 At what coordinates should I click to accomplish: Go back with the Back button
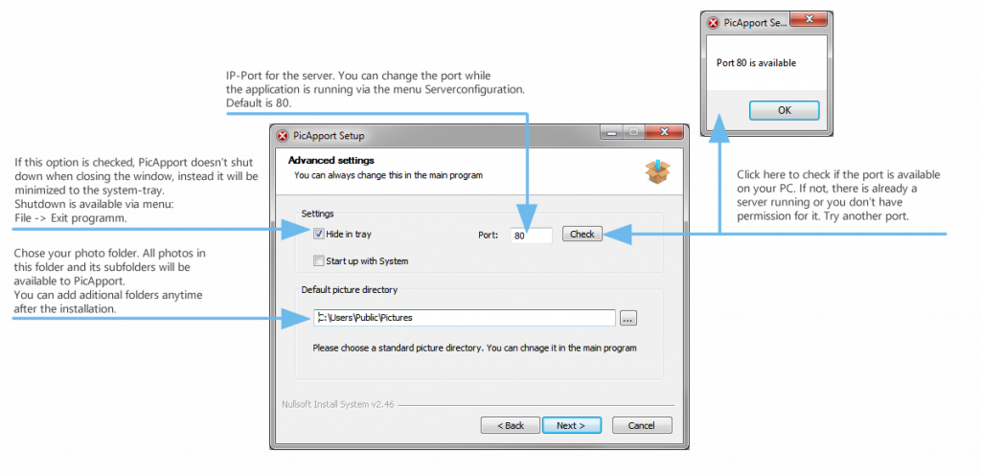[x=510, y=425]
